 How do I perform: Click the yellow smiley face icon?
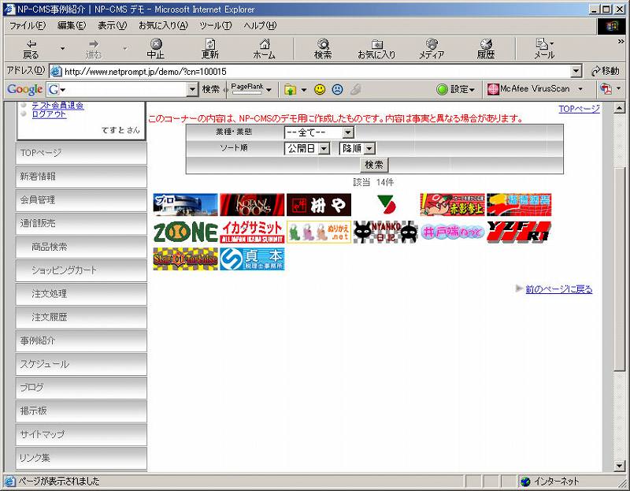pos(320,89)
